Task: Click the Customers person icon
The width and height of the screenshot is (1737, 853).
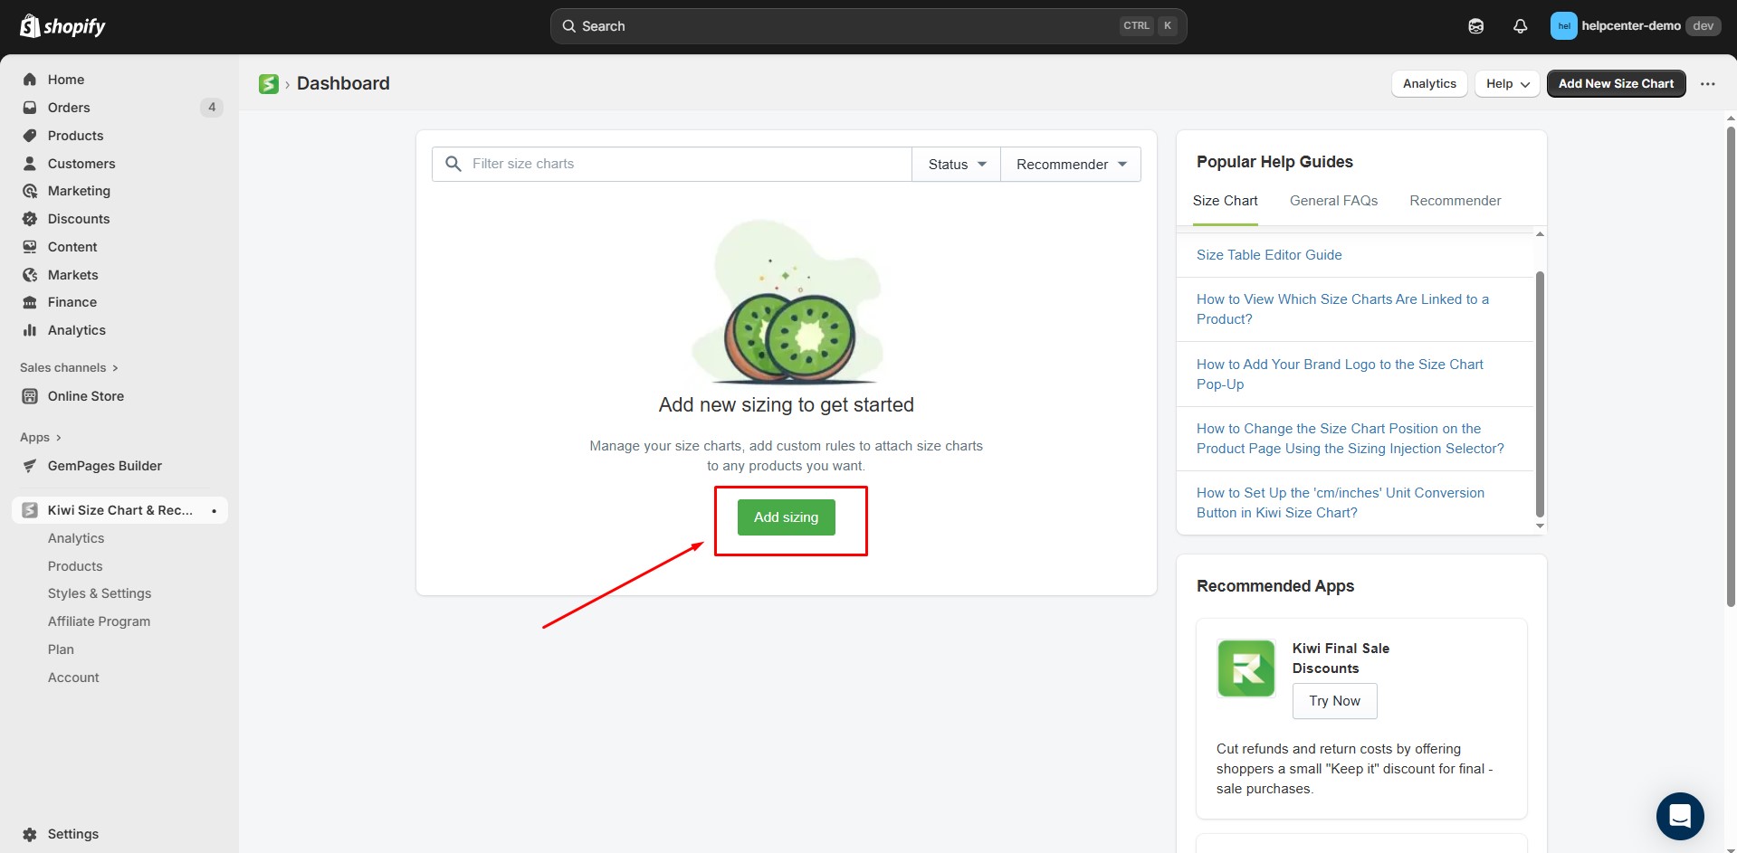Action: point(30,164)
